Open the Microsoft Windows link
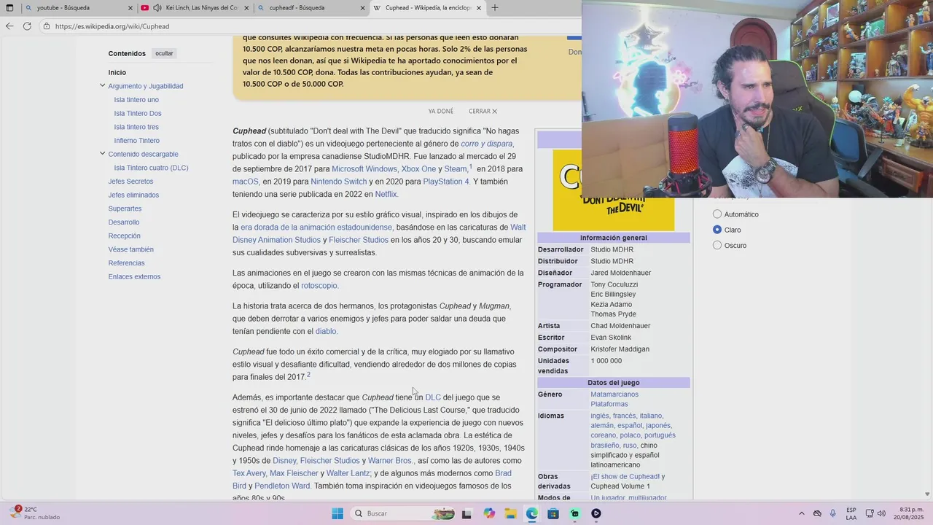This screenshot has width=933, height=525. (364, 169)
